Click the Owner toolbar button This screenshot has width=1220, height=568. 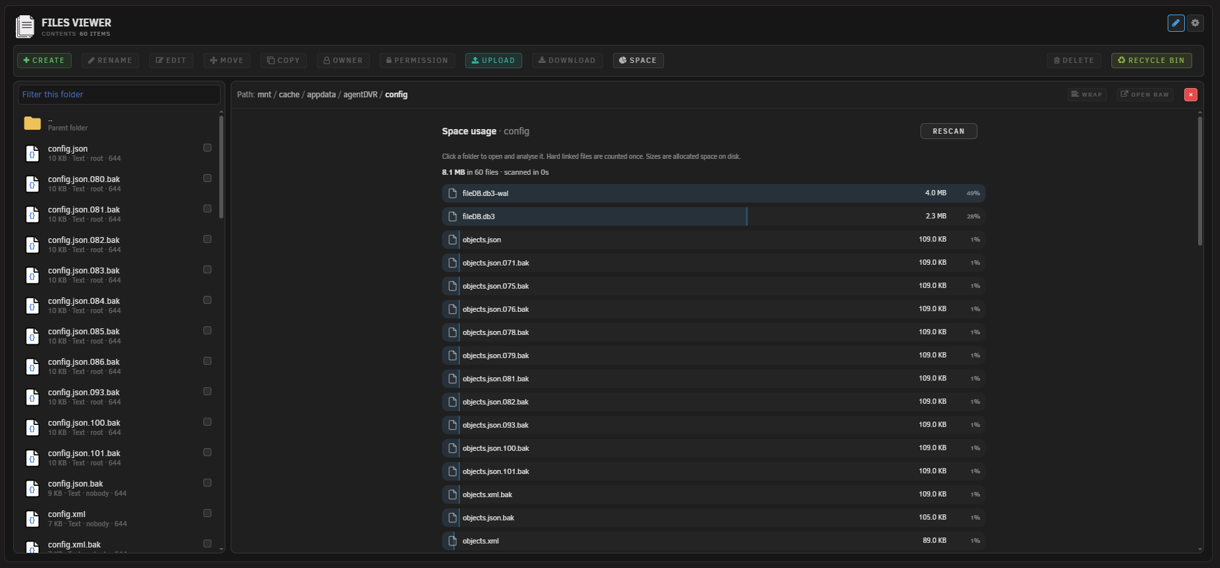343,60
